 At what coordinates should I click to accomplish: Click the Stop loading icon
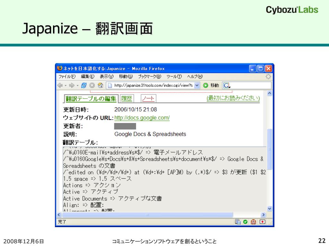click(92, 85)
